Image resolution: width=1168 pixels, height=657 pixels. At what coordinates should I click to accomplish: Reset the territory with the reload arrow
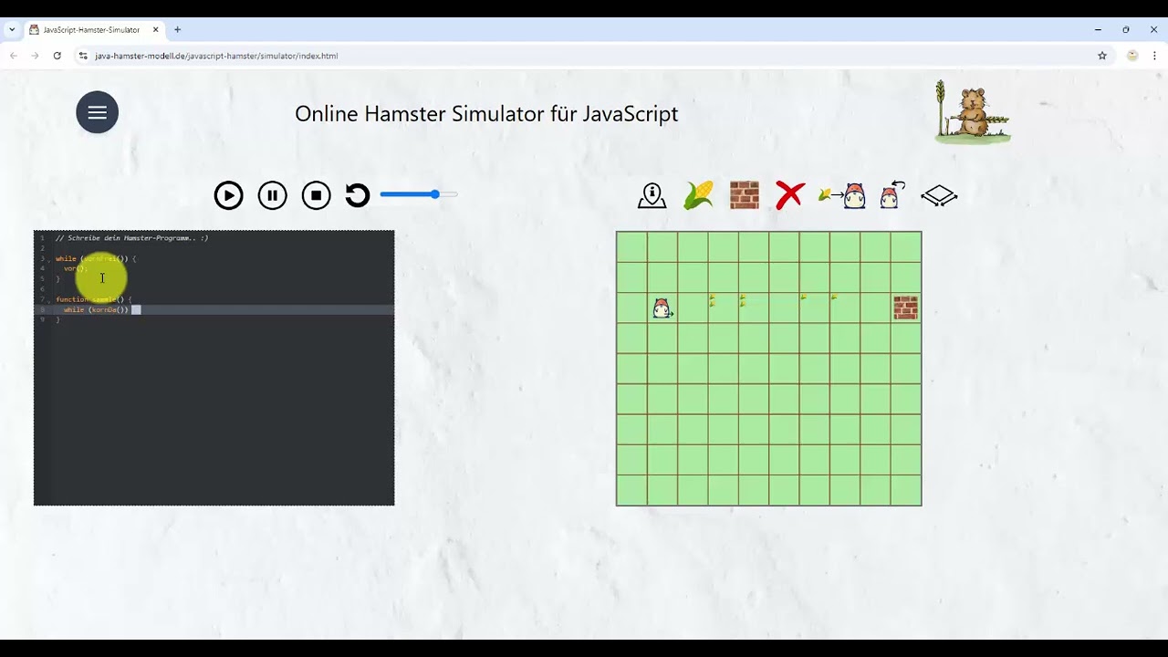pos(358,195)
